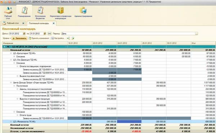
Task: Collapse the Поступление node
Action: coord(14,86)
